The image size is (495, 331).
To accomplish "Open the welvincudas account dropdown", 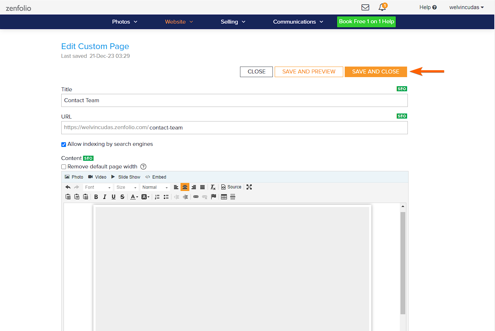I will [466, 7].
